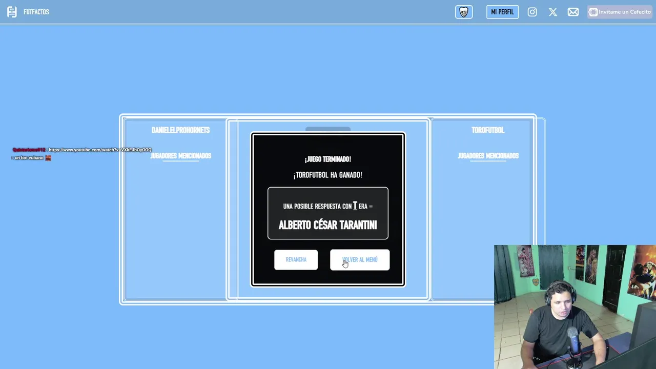Open the shield badge icon button
The width and height of the screenshot is (656, 369).
(464, 12)
